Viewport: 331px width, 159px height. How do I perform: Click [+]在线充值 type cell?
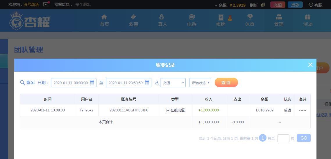[x=175, y=110]
